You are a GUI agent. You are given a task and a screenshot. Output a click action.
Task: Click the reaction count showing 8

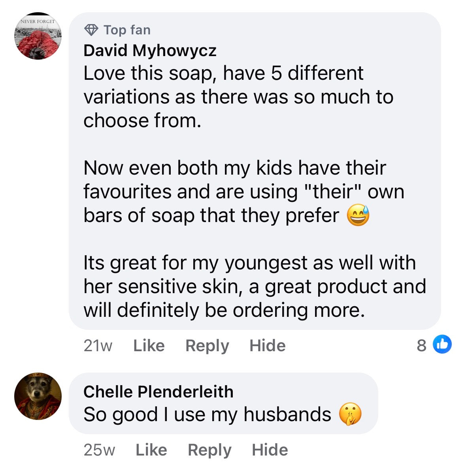click(x=421, y=345)
